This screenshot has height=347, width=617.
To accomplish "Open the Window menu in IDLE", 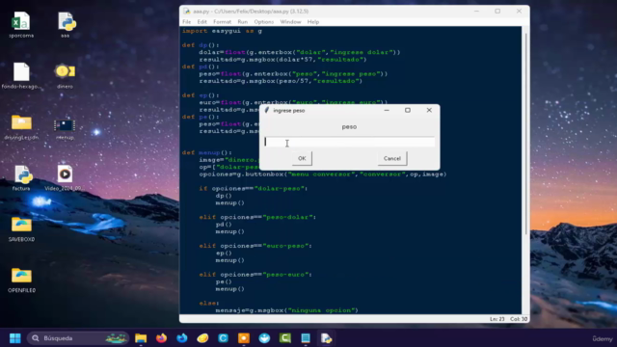I will (x=290, y=22).
